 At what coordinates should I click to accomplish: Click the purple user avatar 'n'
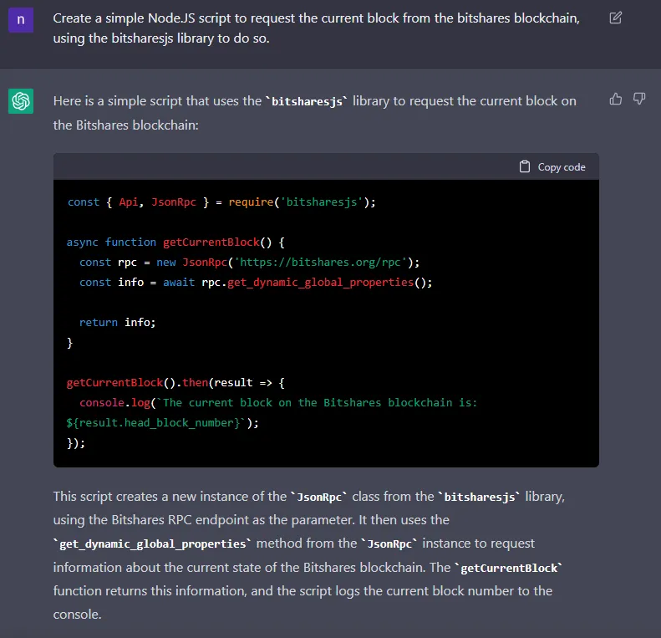21,20
